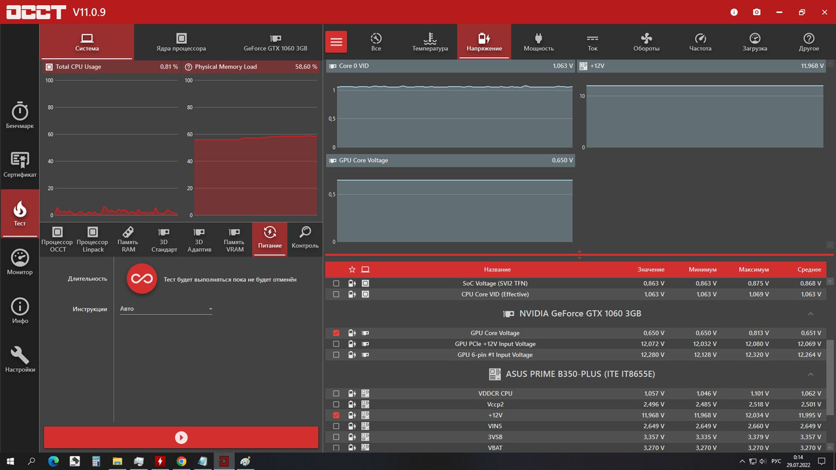The image size is (836, 470).
Task: Show the Ток sensors tab
Action: (592, 42)
